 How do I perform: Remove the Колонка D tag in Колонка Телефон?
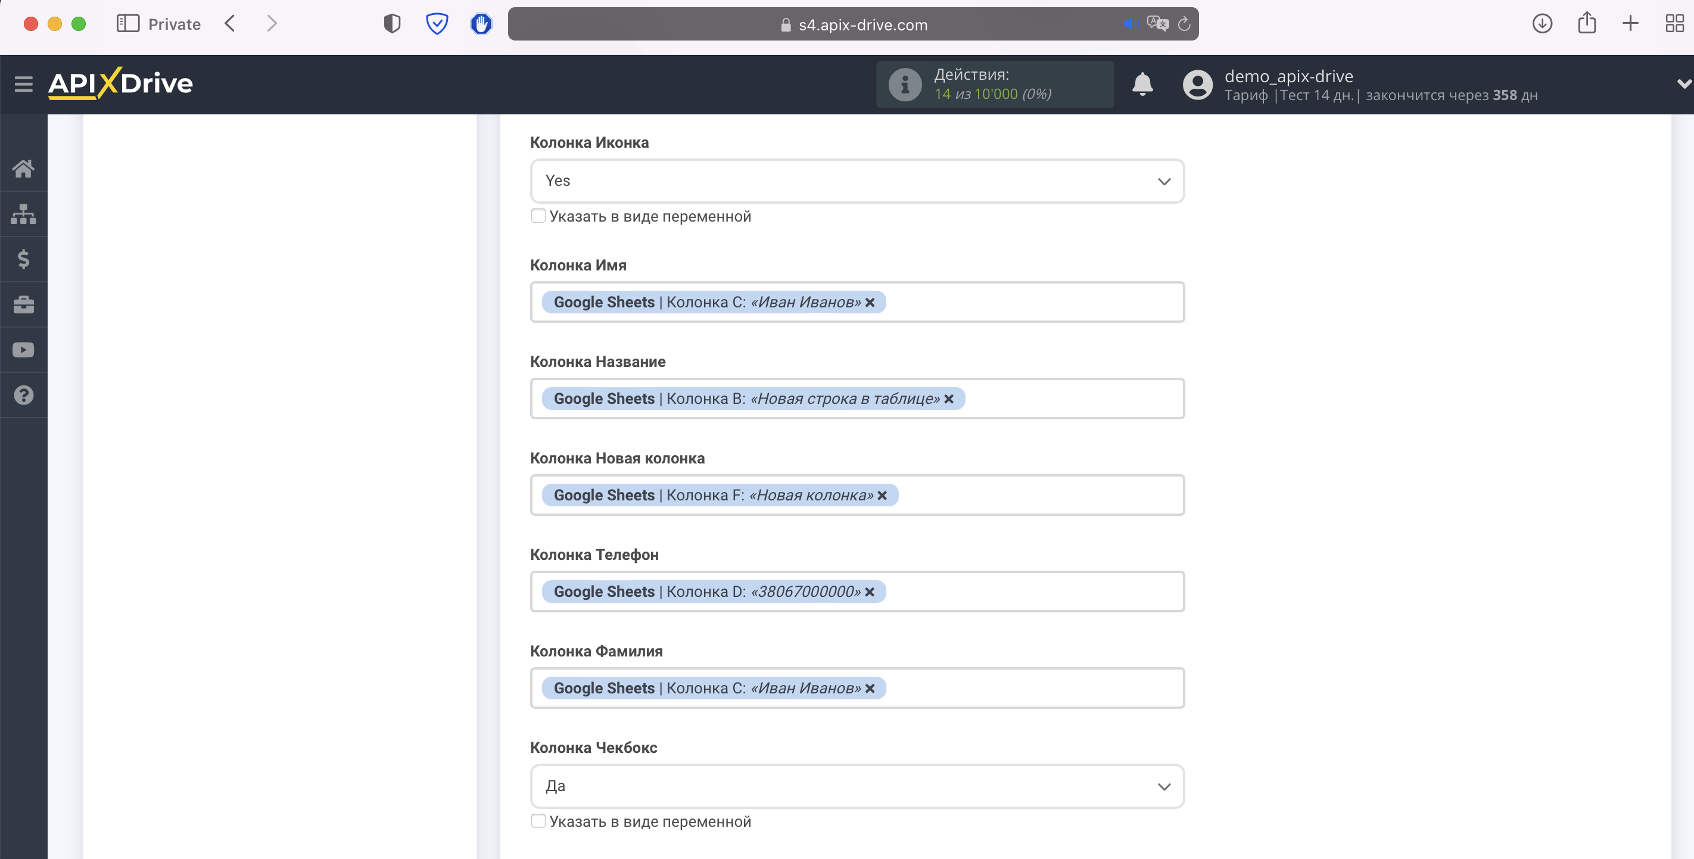(x=870, y=592)
